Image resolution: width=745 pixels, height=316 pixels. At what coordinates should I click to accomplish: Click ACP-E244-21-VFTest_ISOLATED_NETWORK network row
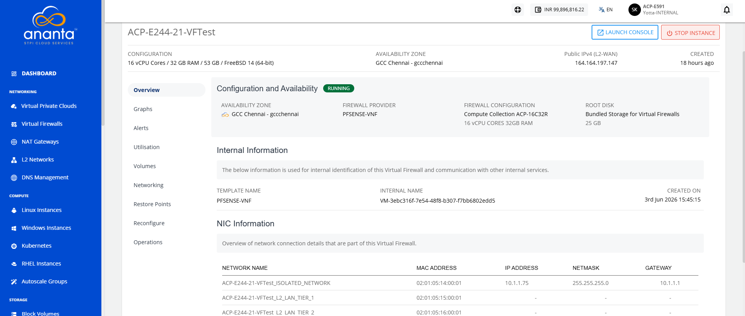coord(460,283)
